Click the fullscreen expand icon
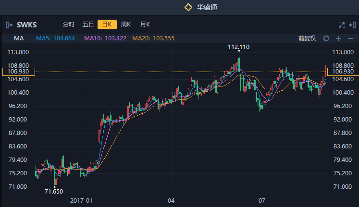Viewport: 359px width, 207px height. click(x=342, y=24)
